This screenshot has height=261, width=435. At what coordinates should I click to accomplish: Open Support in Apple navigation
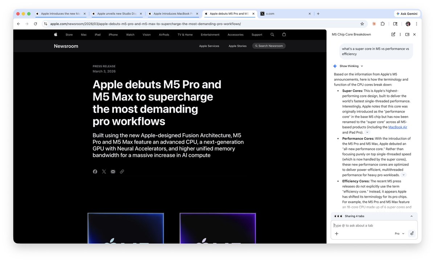[x=257, y=35]
